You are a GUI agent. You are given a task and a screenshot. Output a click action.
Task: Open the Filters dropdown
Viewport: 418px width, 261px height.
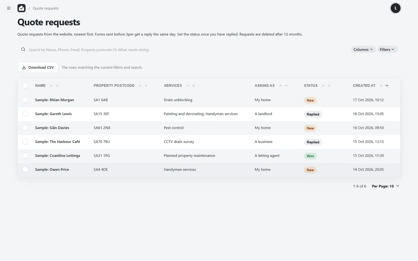pyautogui.click(x=387, y=50)
